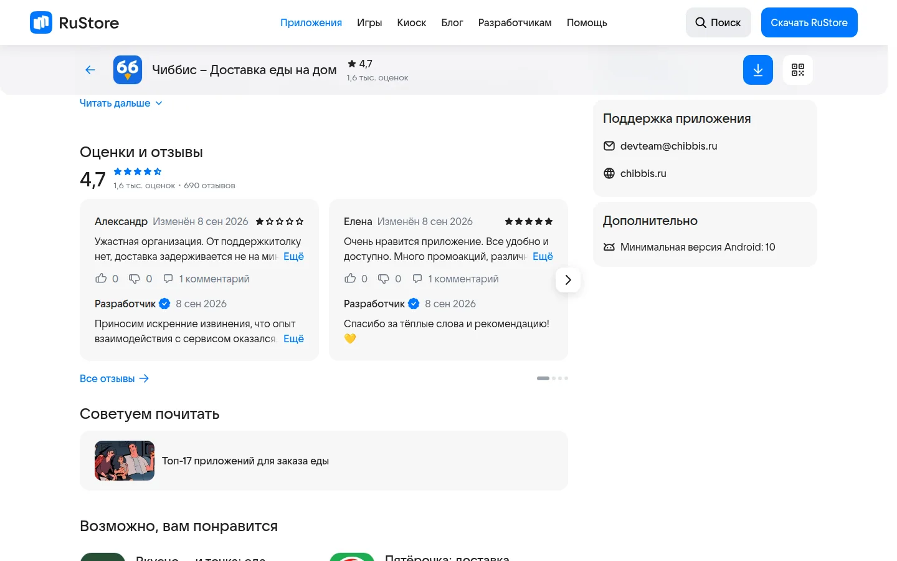Viewport: 897px width, 561px height.
Task: Show the QR code icon
Action: tap(798, 70)
